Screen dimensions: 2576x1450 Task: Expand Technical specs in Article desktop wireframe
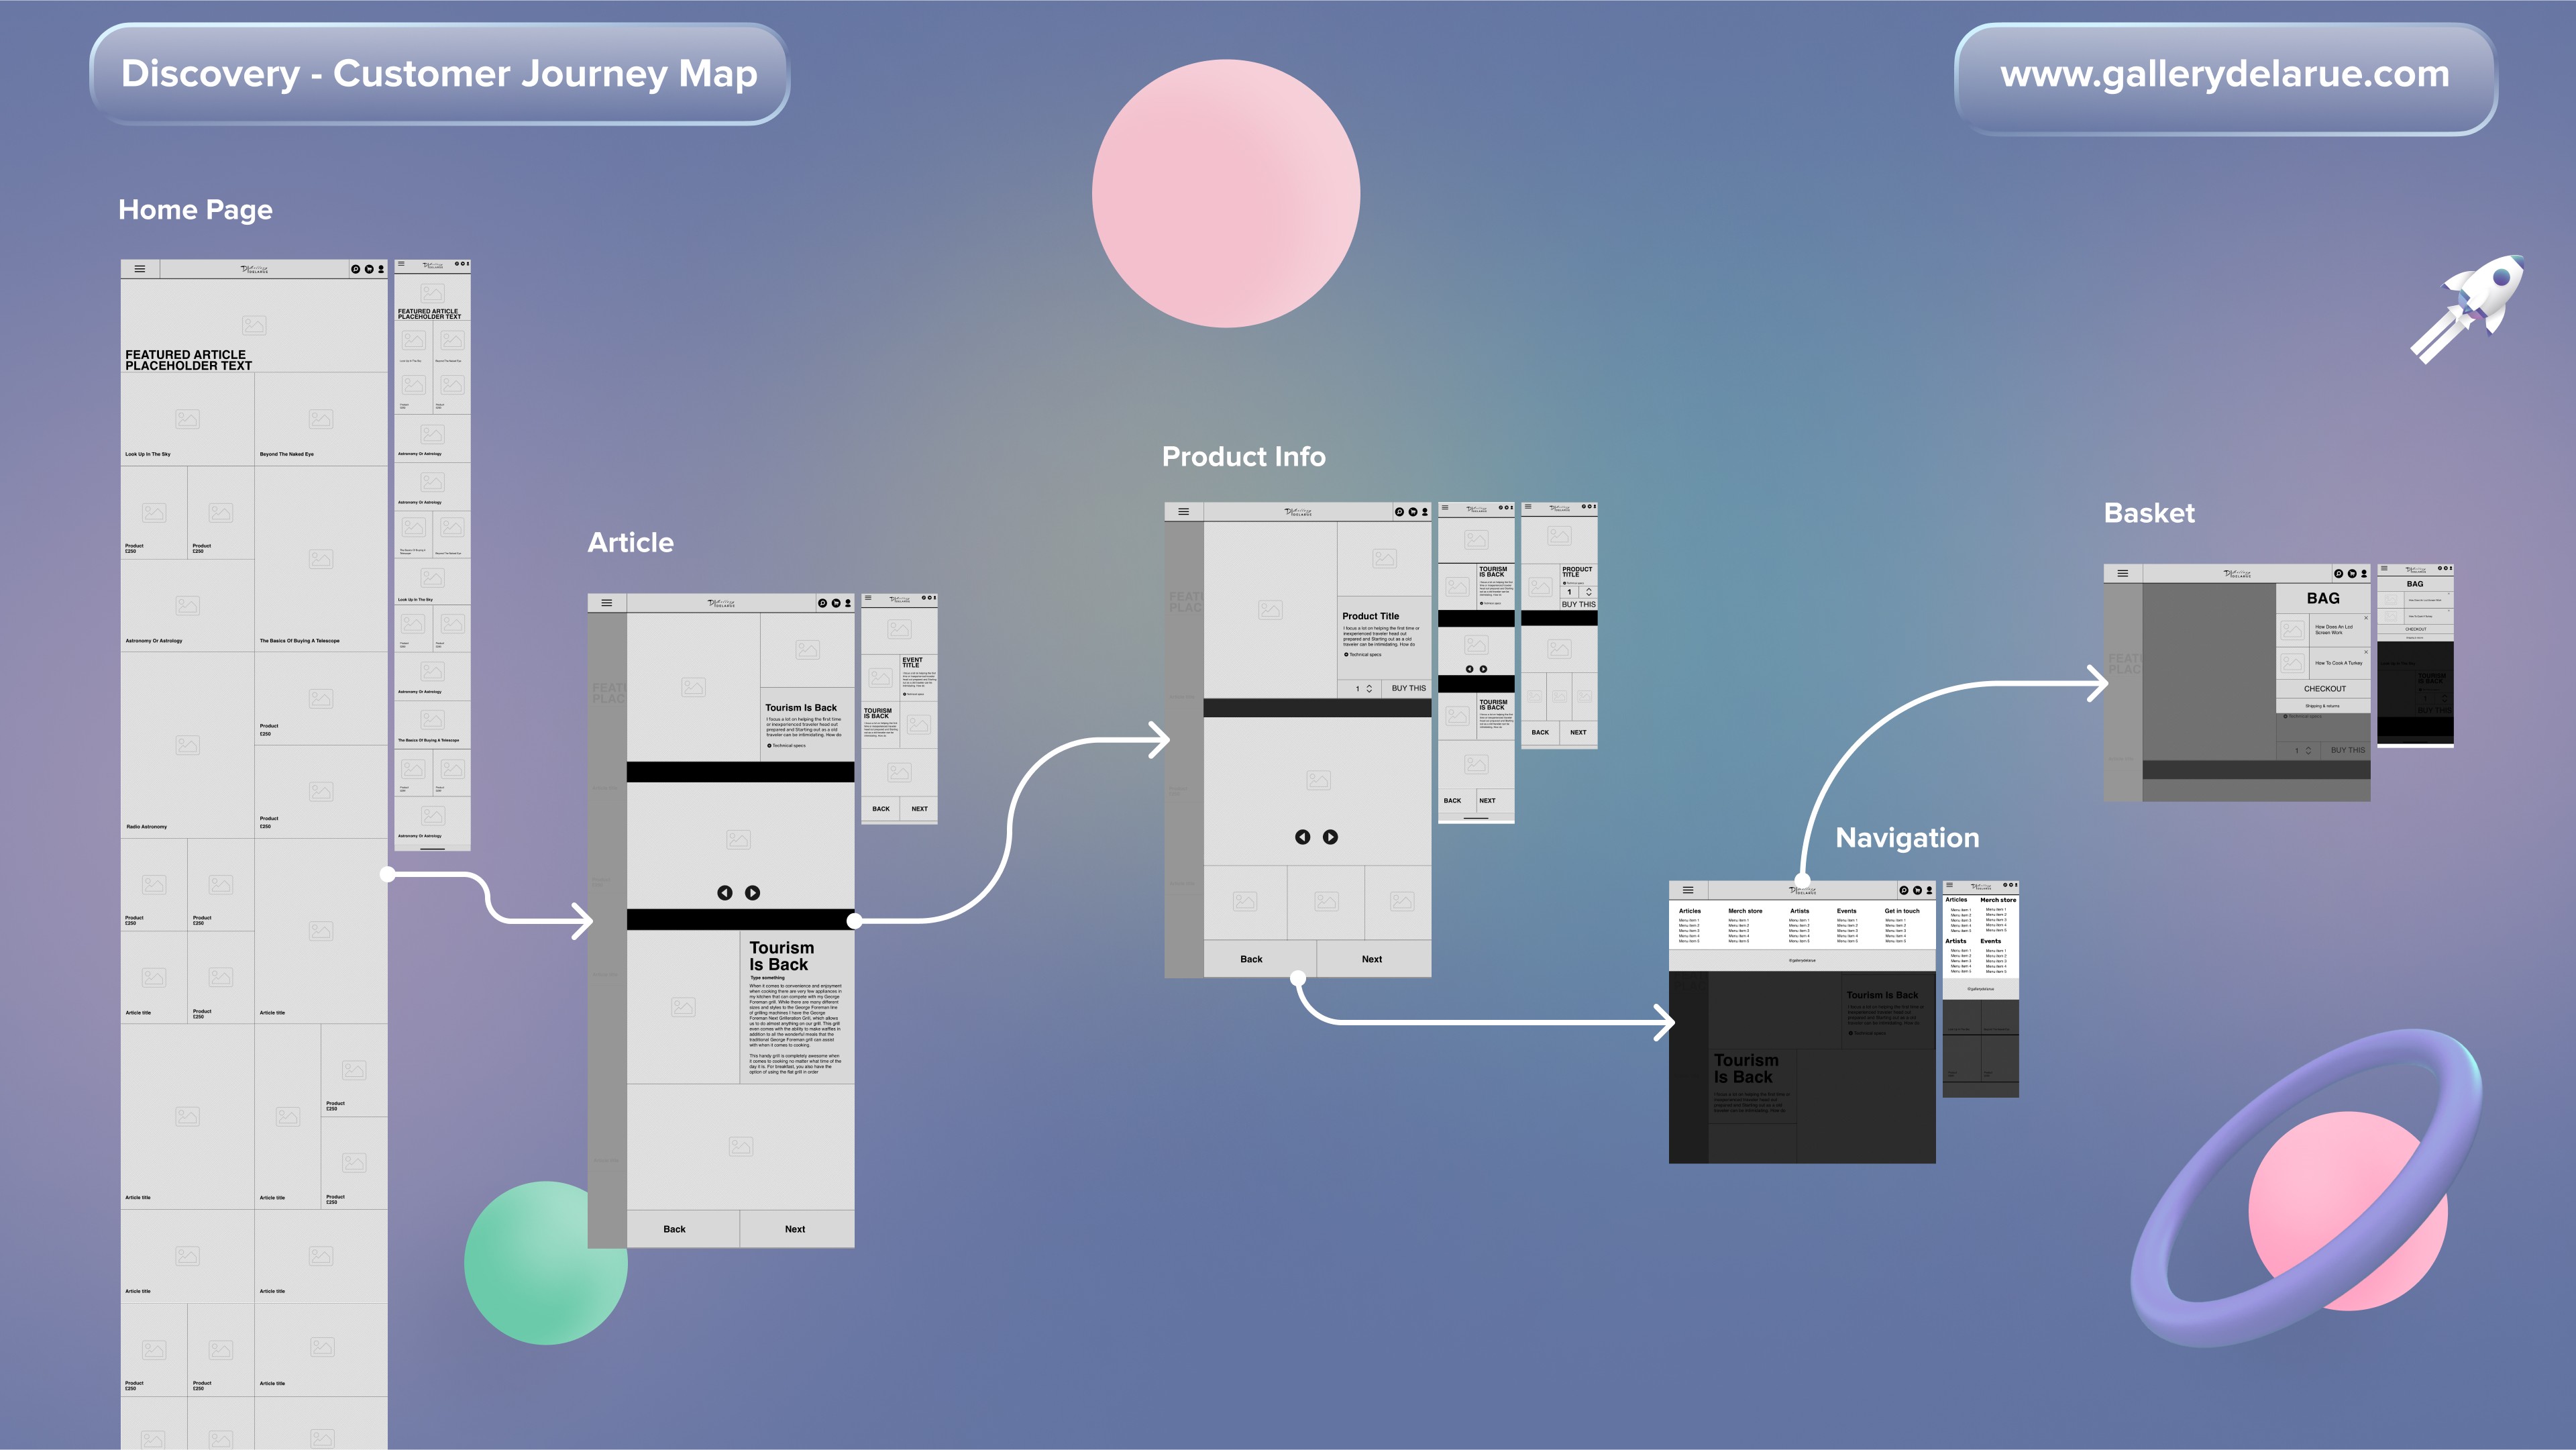(x=786, y=745)
